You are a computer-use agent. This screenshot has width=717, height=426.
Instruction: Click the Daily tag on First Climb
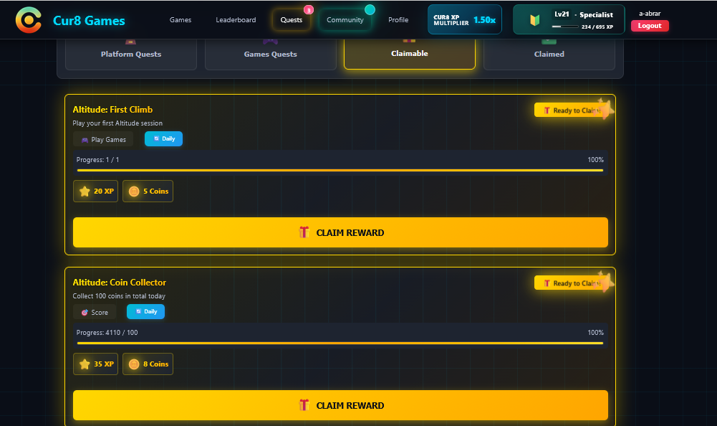[164, 139]
